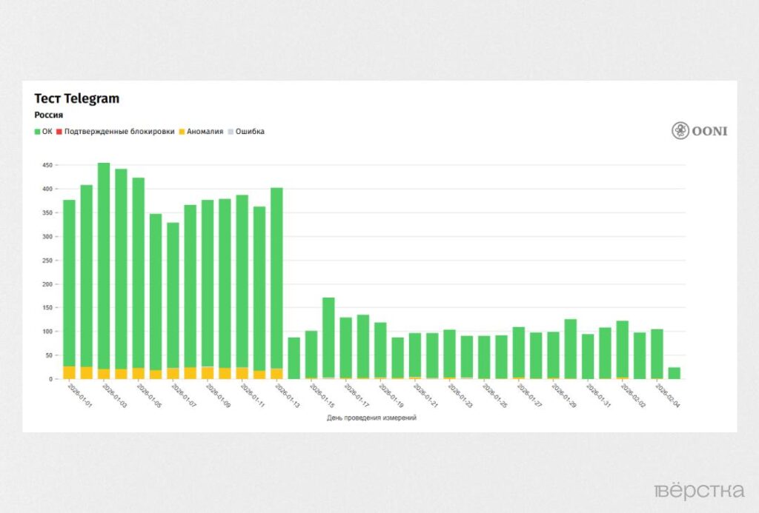
Task: Toggle the Аномалия series legend label
Action: coord(205,132)
